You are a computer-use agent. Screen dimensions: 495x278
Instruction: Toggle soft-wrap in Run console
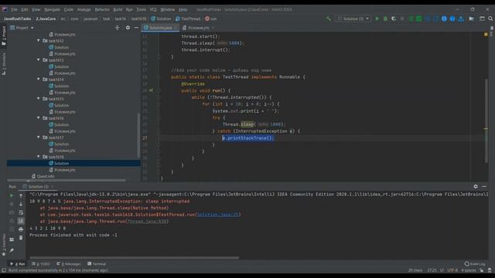pos(21,212)
